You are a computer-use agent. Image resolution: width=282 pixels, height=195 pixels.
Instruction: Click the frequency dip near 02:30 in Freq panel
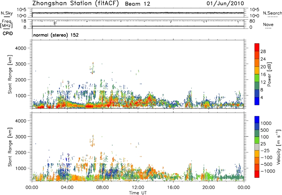pos(55,23)
